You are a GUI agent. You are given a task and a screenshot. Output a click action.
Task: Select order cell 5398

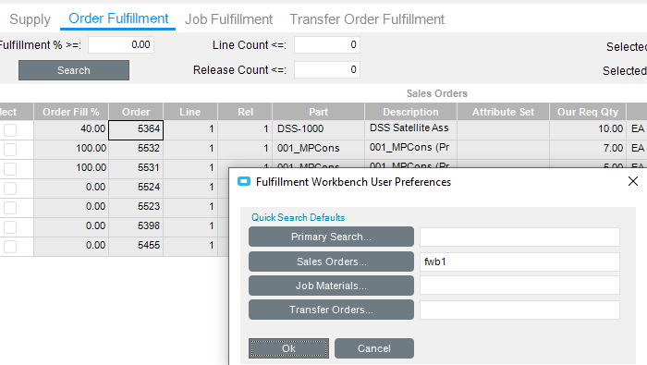click(136, 226)
